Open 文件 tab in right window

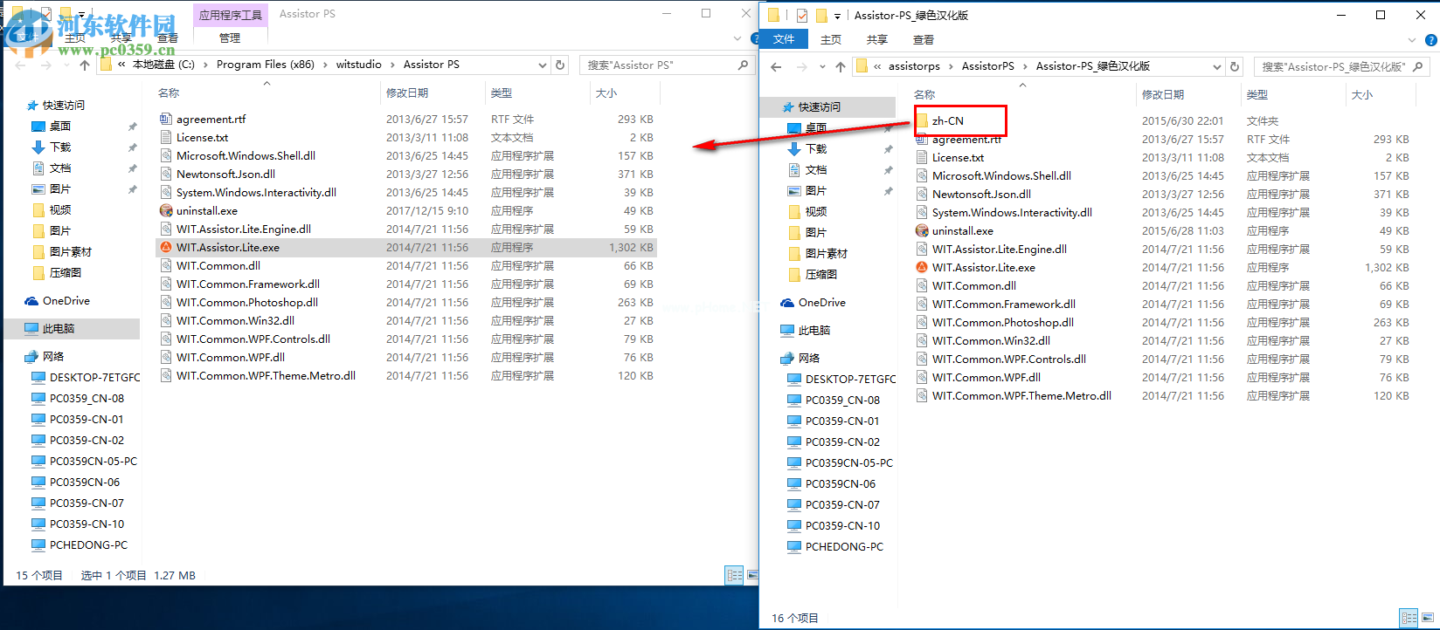(x=784, y=39)
